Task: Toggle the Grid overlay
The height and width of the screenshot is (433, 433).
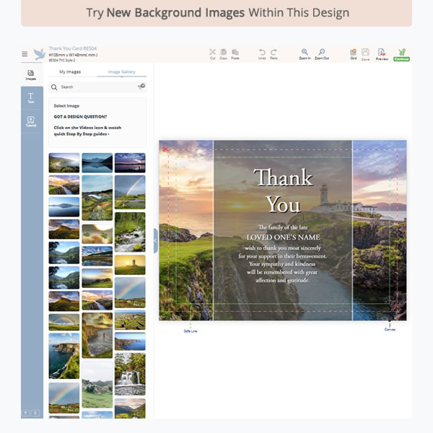Action: [353, 53]
